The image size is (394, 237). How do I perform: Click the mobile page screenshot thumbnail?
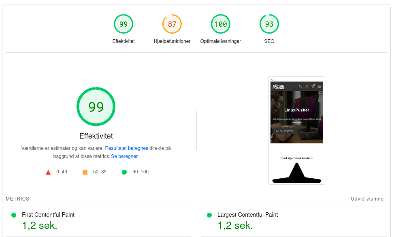point(296,130)
